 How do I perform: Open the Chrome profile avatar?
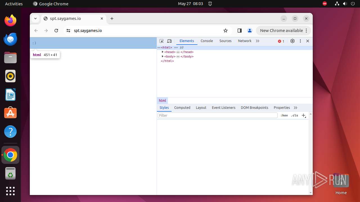[249, 31]
